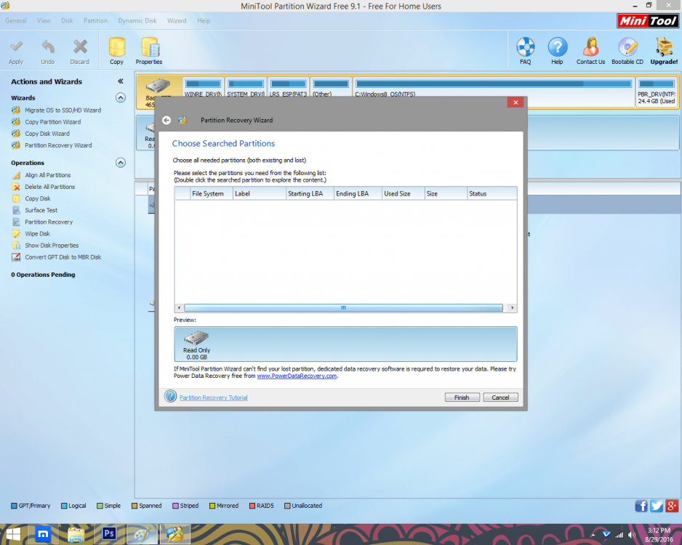This screenshot has height=545, width=682.
Task: Open File Explorer from the taskbar
Action: coord(76,534)
